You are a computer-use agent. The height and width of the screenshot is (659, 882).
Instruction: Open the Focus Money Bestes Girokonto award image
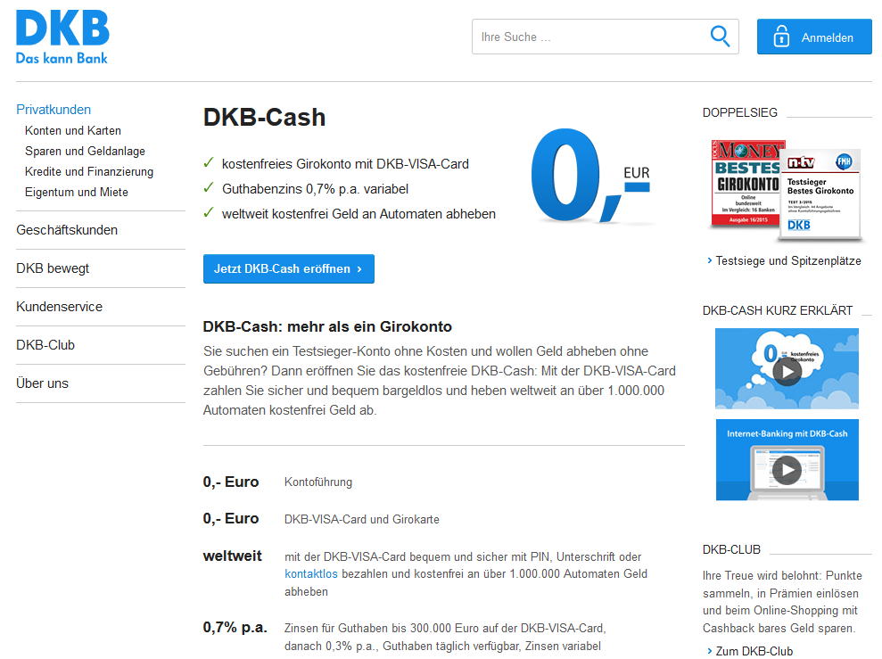point(746,183)
